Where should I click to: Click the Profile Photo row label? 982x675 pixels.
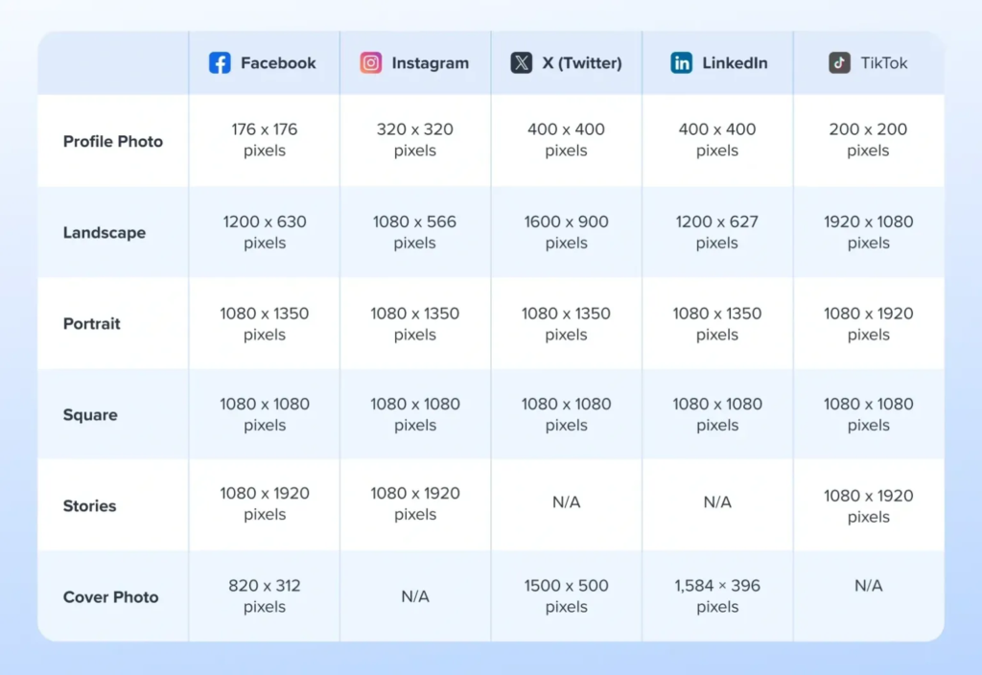tap(113, 141)
